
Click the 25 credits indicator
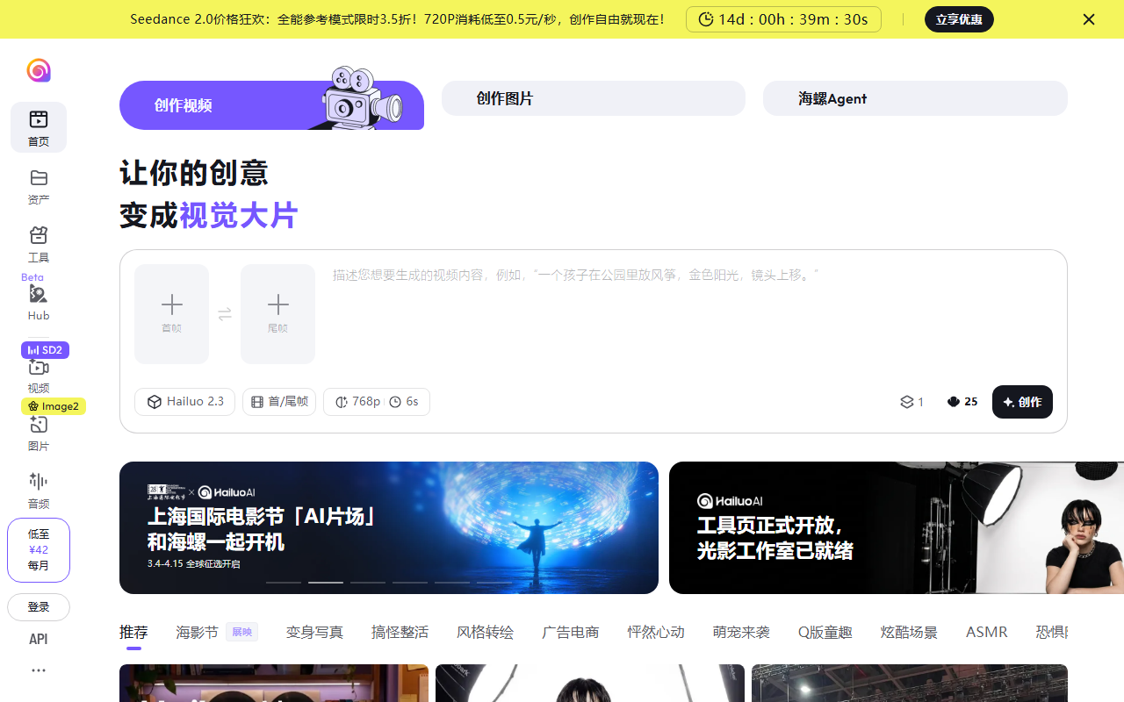(x=962, y=402)
